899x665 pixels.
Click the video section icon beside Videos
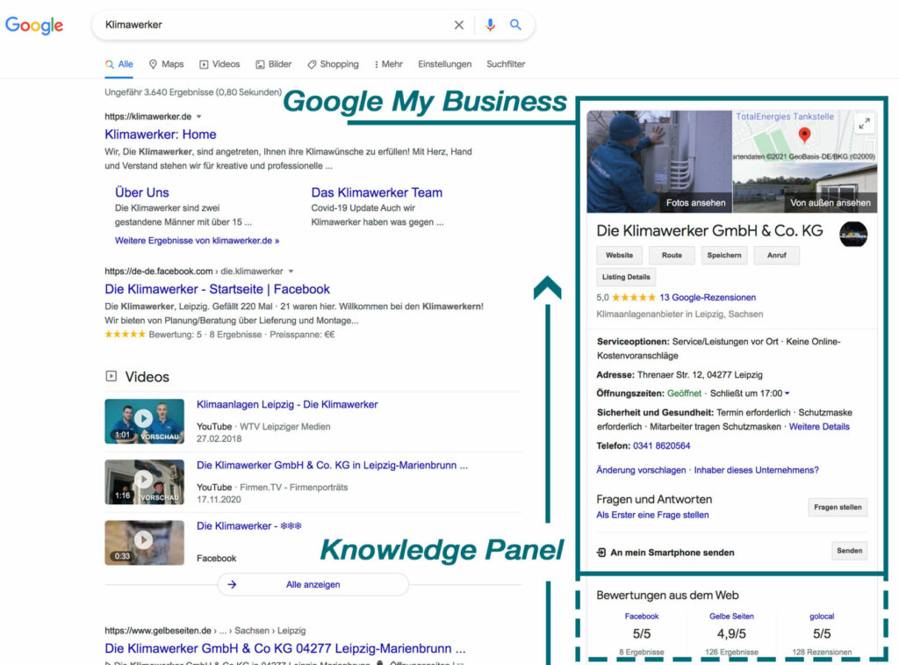pos(111,376)
